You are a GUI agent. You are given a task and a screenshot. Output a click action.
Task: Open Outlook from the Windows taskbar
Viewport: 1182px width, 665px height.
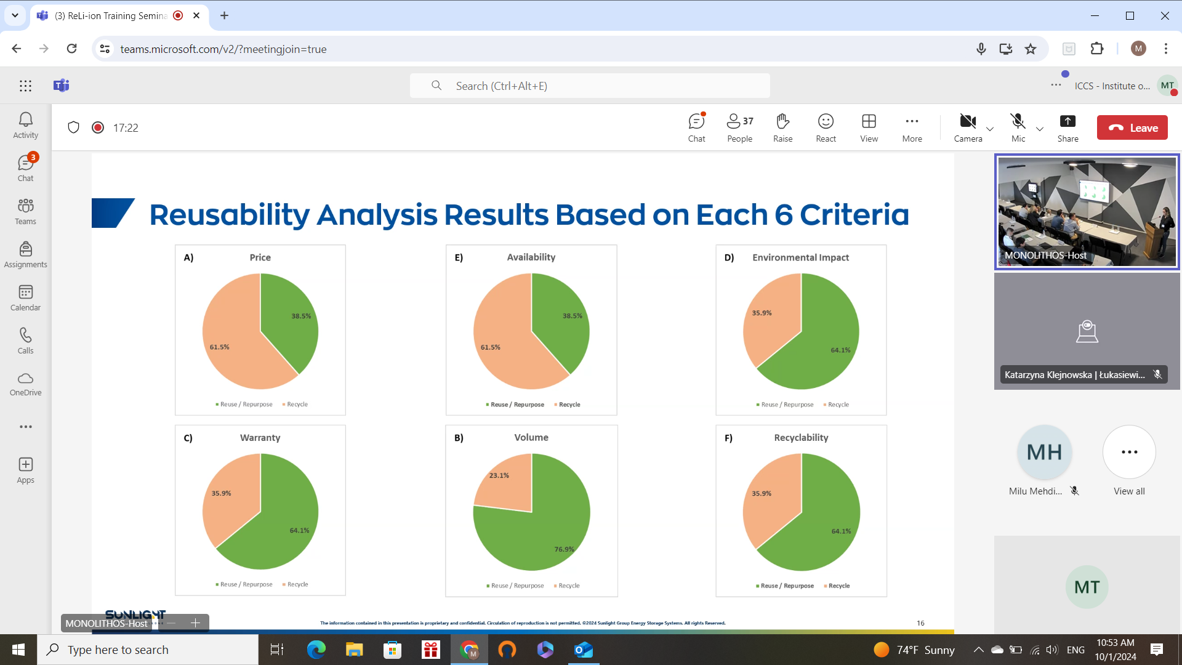click(x=583, y=650)
